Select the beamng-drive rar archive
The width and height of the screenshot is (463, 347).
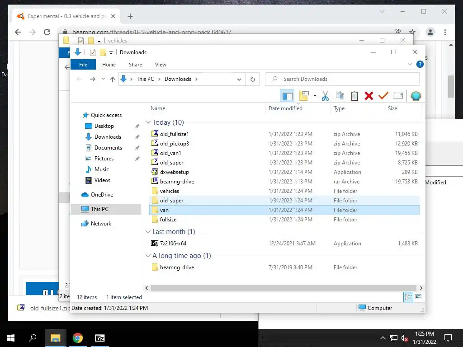pos(284,181)
